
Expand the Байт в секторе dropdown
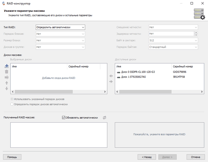point(173,40)
